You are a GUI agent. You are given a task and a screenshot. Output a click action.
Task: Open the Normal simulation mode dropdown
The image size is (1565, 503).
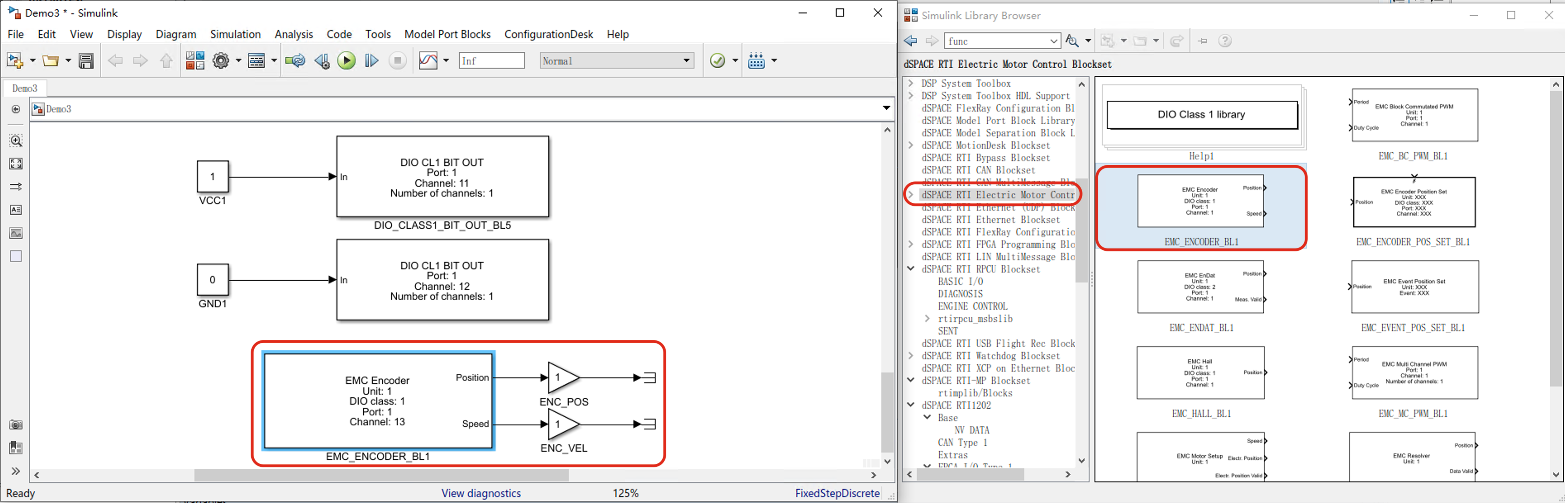(x=686, y=61)
